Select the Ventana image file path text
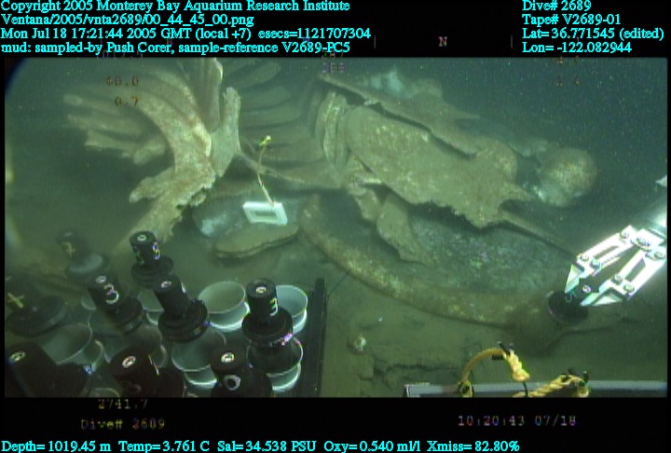Viewport: 671px width, 453px height. (128, 20)
